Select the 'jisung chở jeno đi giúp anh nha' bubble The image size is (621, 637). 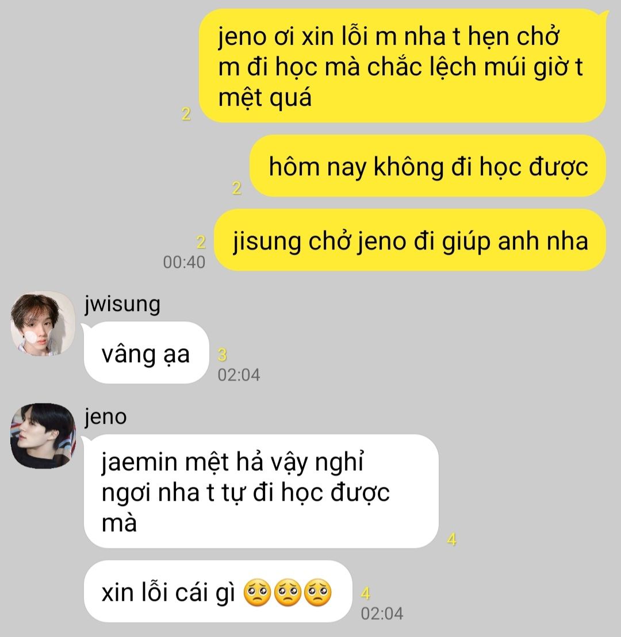(x=410, y=240)
